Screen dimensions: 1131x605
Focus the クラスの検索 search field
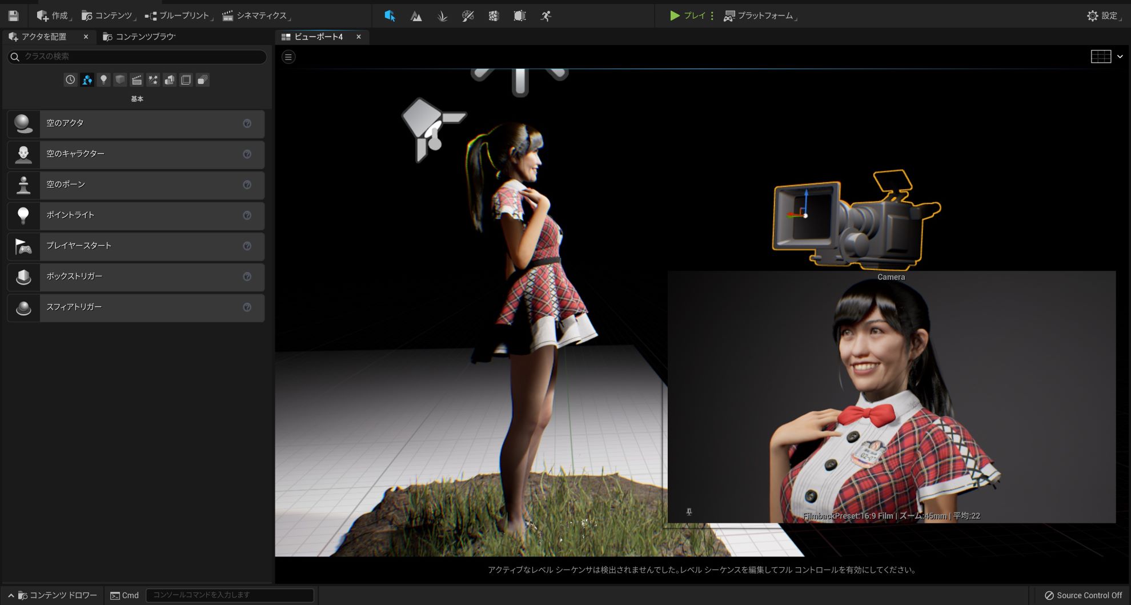(x=137, y=57)
